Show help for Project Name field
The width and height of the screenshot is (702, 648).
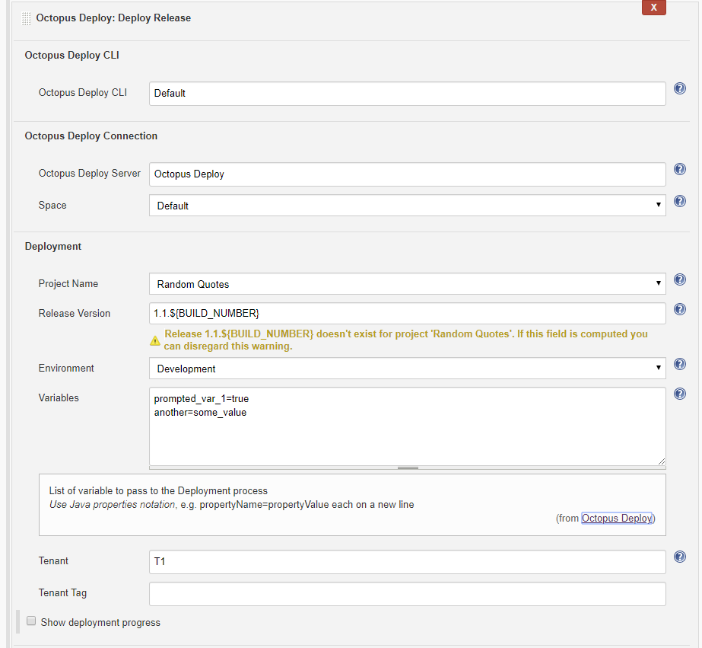coord(680,280)
